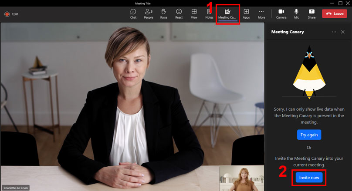Select the Meeting Canary app tab
Screen dimensions: 352x191
(x=227, y=13)
